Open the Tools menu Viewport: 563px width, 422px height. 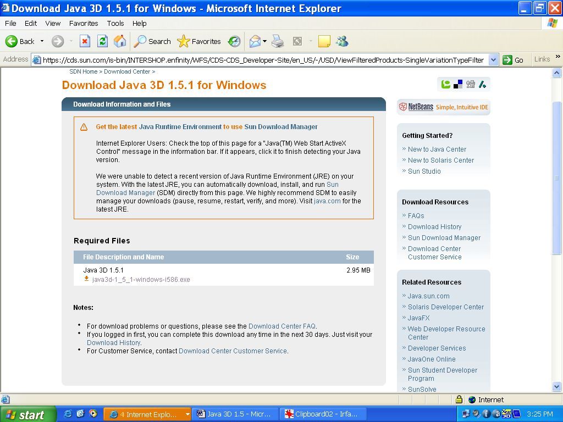[x=115, y=23]
